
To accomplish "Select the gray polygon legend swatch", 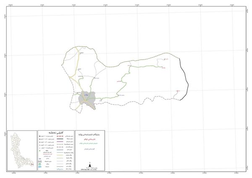I will click(39, 162).
